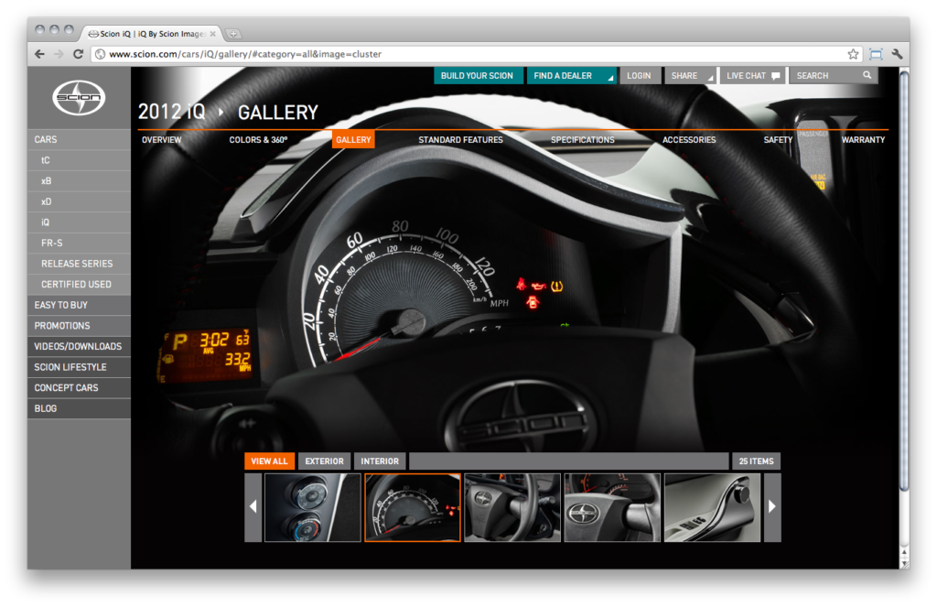This screenshot has height=607, width=937.
Task: Open the Standard Features tab
Action: point(461,140)
